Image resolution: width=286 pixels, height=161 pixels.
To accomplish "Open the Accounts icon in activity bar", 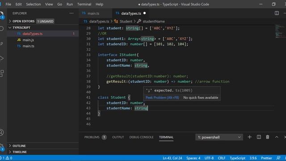I will [x=1, y=132].
